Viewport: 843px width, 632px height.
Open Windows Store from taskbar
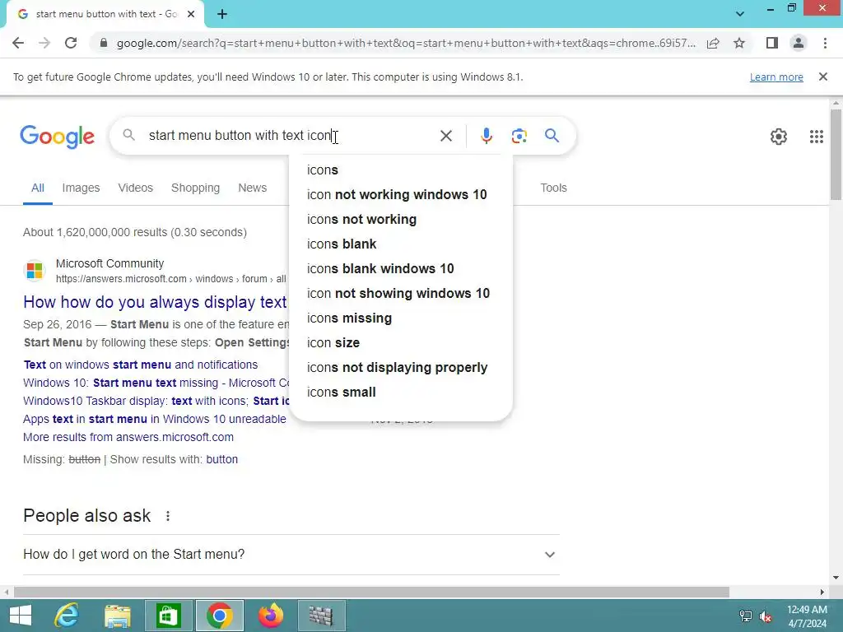(168, 616)
